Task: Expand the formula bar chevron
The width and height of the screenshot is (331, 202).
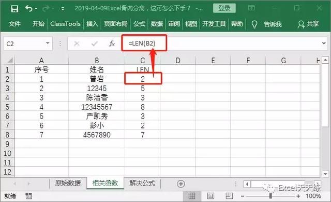Action: coord(324,44)
